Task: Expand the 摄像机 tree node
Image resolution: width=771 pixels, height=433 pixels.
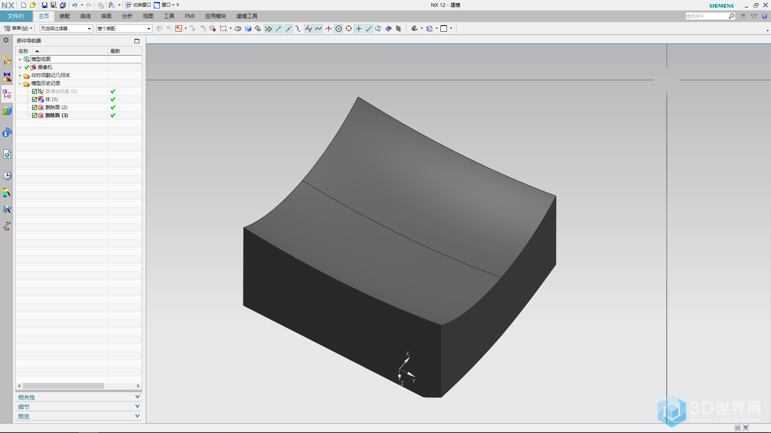Action: 20,67
